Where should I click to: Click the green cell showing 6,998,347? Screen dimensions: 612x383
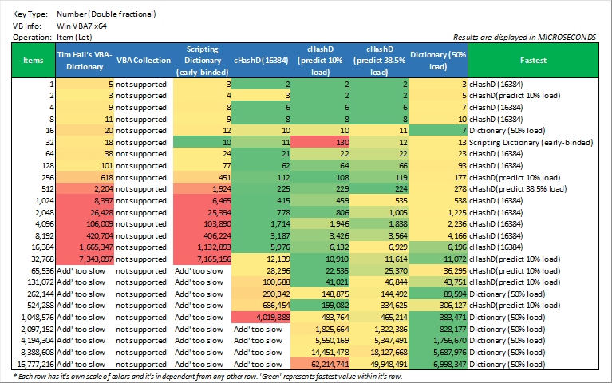click(x=438, y=363)
